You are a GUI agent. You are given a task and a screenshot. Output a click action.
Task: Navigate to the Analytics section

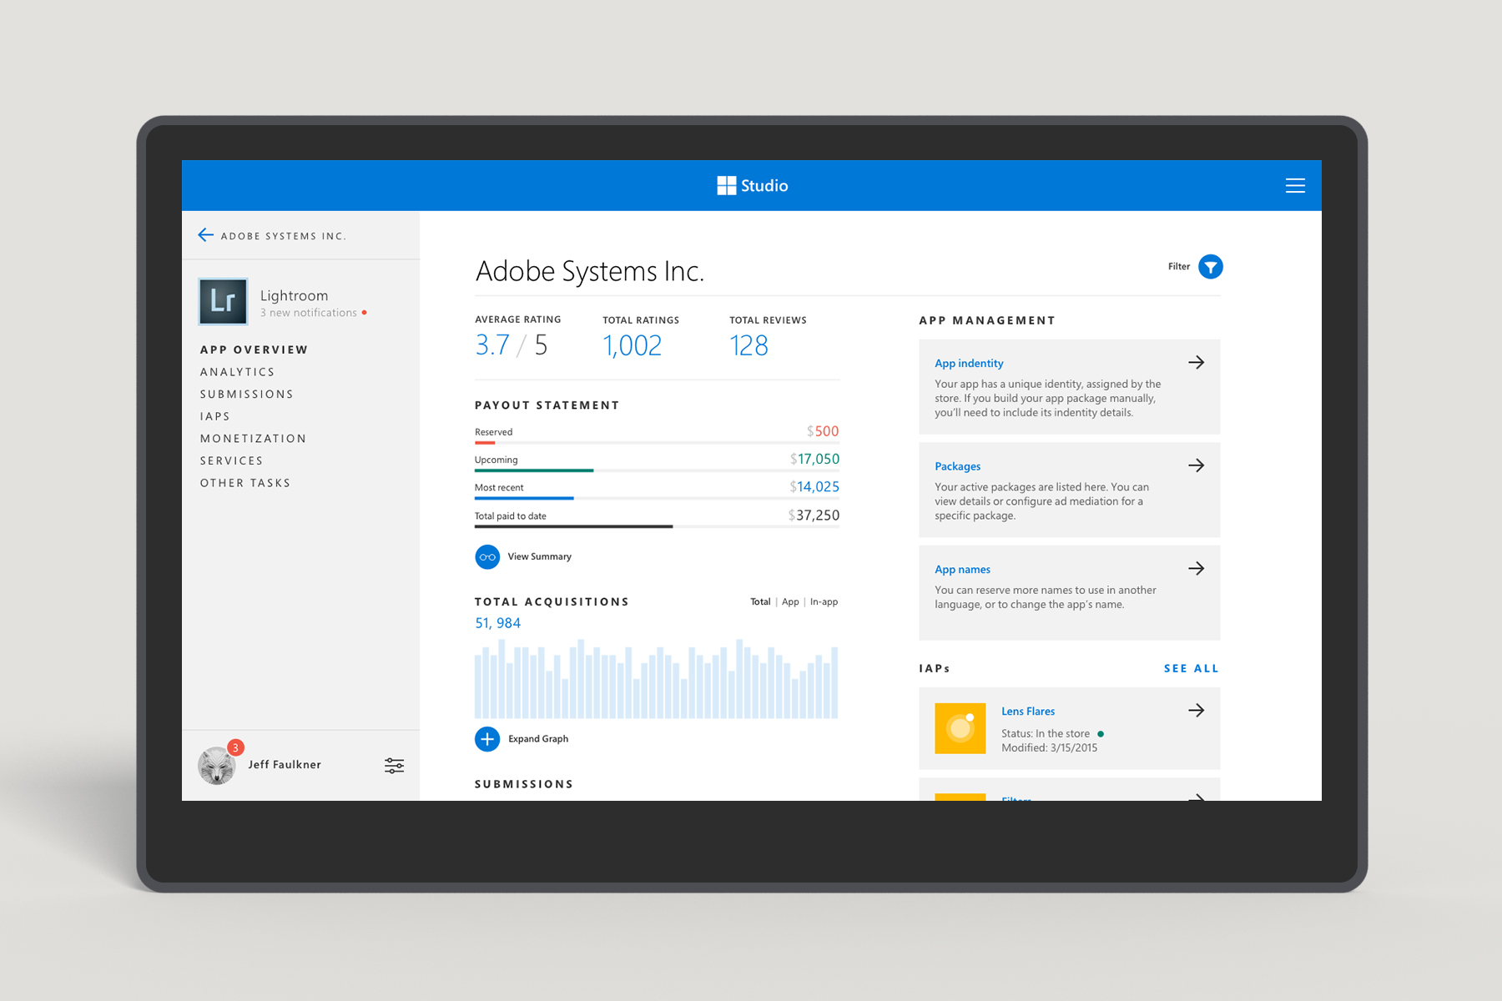(237, 371)
